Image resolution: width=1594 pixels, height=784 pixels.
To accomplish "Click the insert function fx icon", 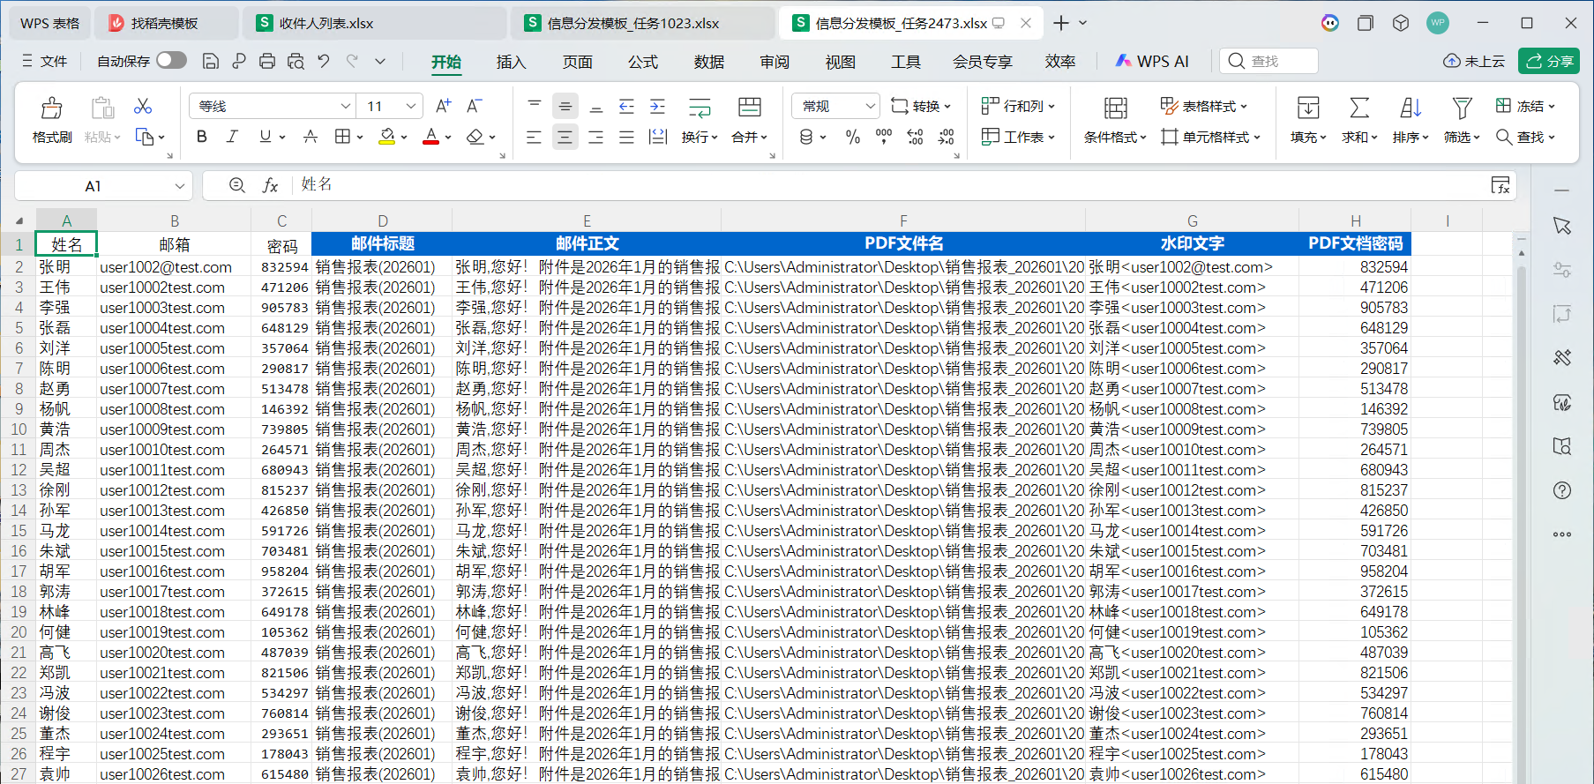I will click(x=270, y=185).
